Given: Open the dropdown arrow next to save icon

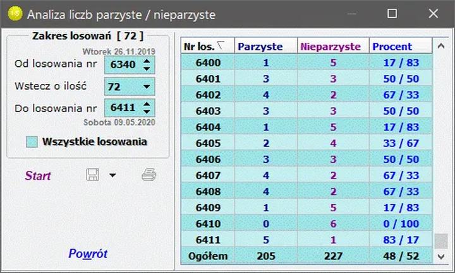Looking at the screenshot, I should 112,175.
